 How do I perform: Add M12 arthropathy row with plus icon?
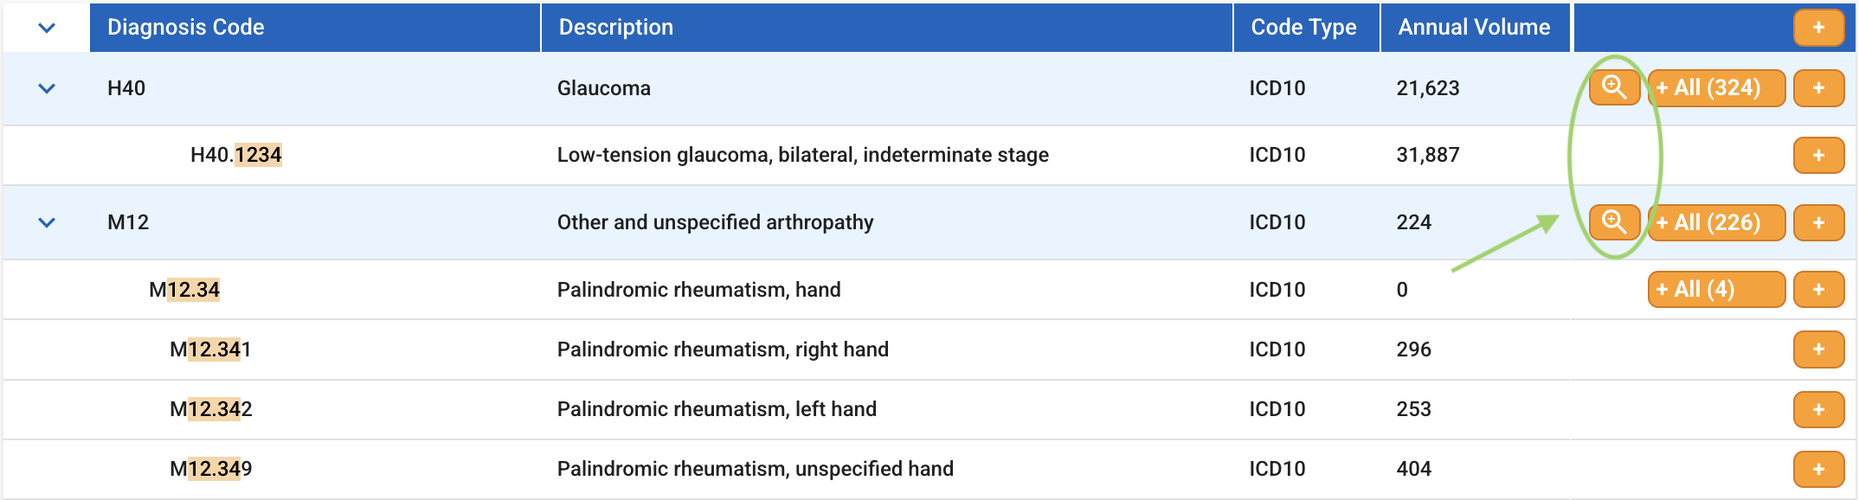pos(1818,222)
